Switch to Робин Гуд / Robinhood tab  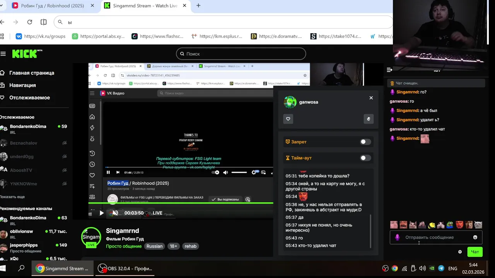pos(52,6)
